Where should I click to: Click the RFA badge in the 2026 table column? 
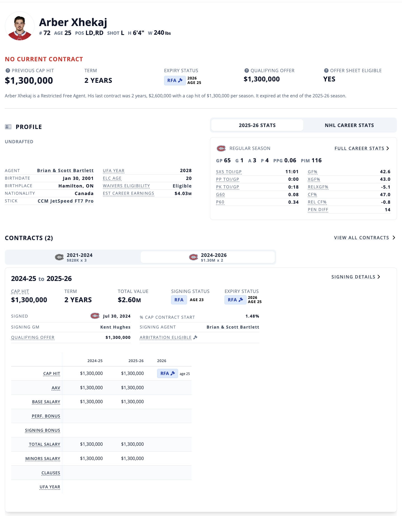click(167, 373)
